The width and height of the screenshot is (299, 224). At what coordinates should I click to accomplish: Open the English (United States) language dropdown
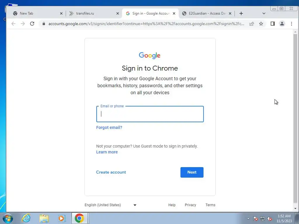tap(111, 205)
